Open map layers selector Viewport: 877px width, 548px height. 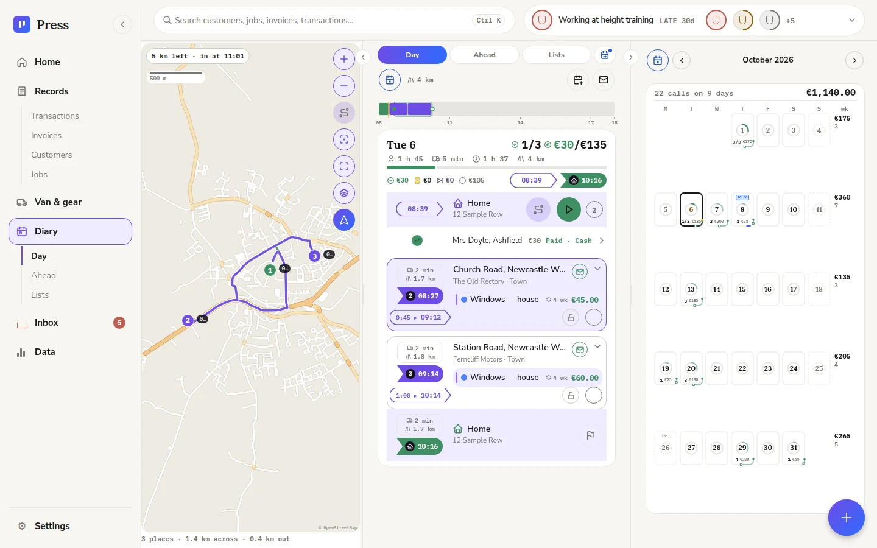pos(344,193)
